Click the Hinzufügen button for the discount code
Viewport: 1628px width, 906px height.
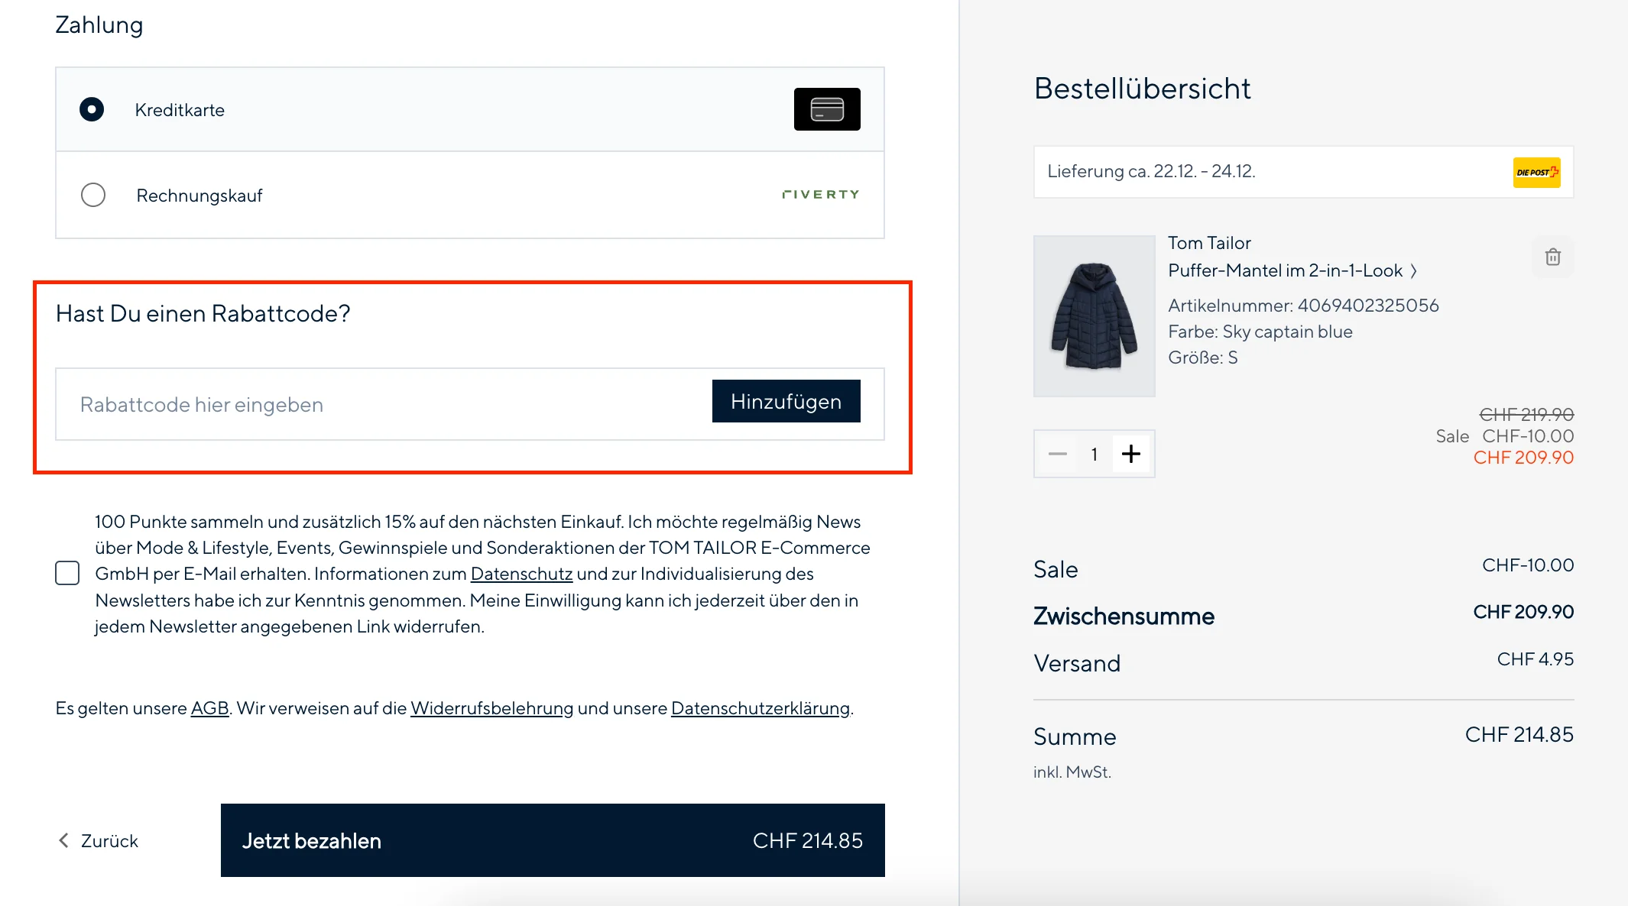coord(786,400)
